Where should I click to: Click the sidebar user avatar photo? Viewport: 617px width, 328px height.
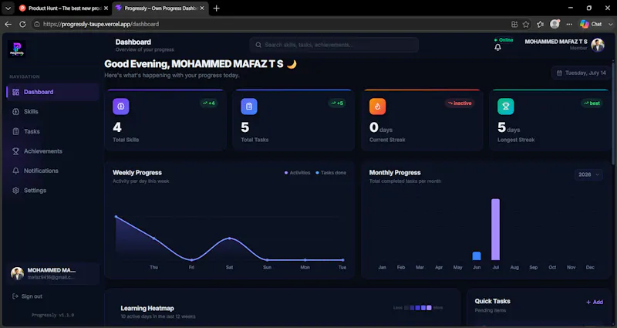coord(17,273)
